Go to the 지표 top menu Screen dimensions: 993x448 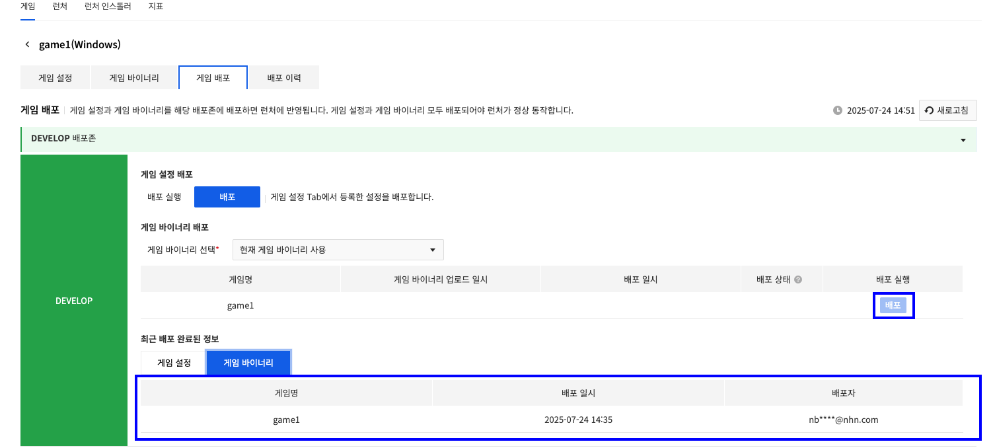click(156, 7)
